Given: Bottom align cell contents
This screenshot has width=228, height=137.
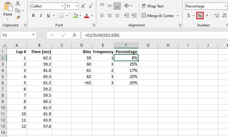Looking at the screenshot, I should click(x=117, y=6).
